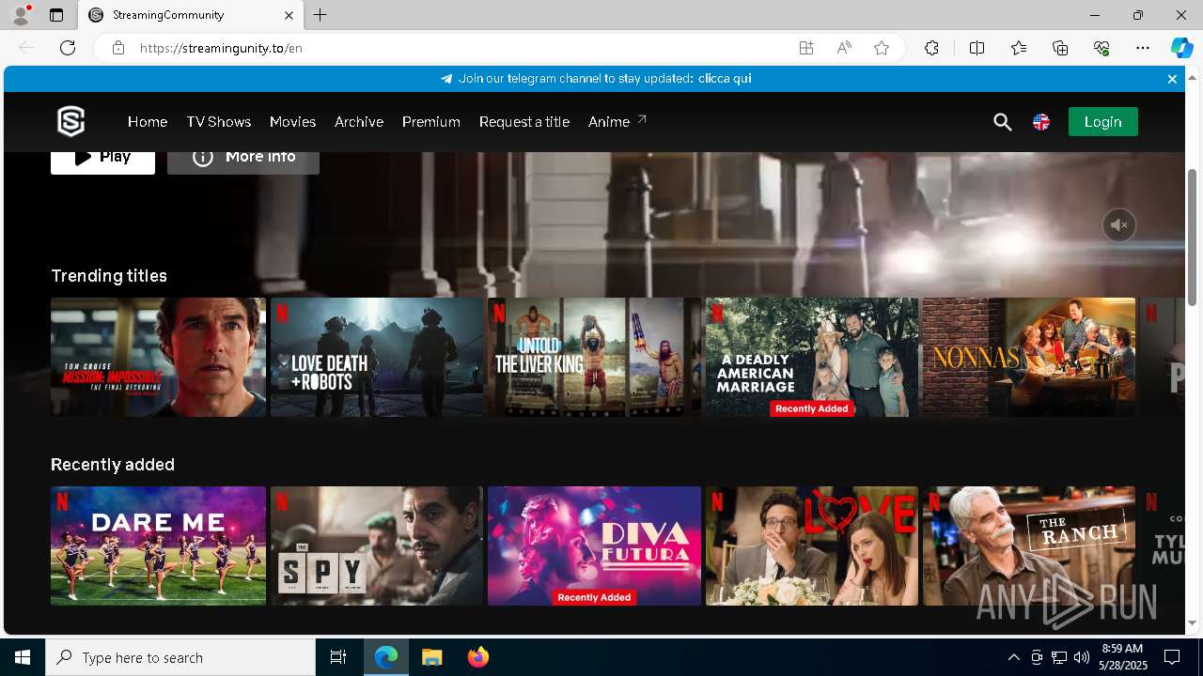Viewport: 1203px width, 676px height.
Task: Open File Explorer from taskbar
Action: (x=431, y=657)
